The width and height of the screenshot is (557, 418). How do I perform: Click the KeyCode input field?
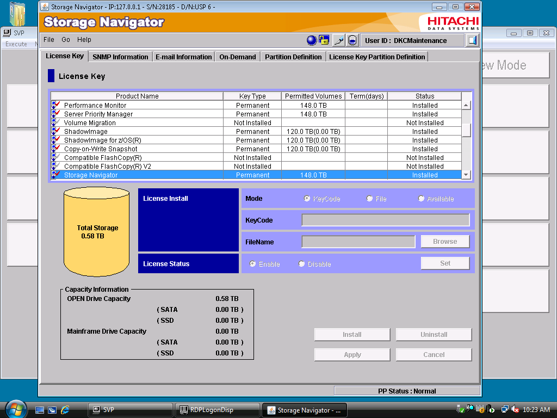pos(385,220)
